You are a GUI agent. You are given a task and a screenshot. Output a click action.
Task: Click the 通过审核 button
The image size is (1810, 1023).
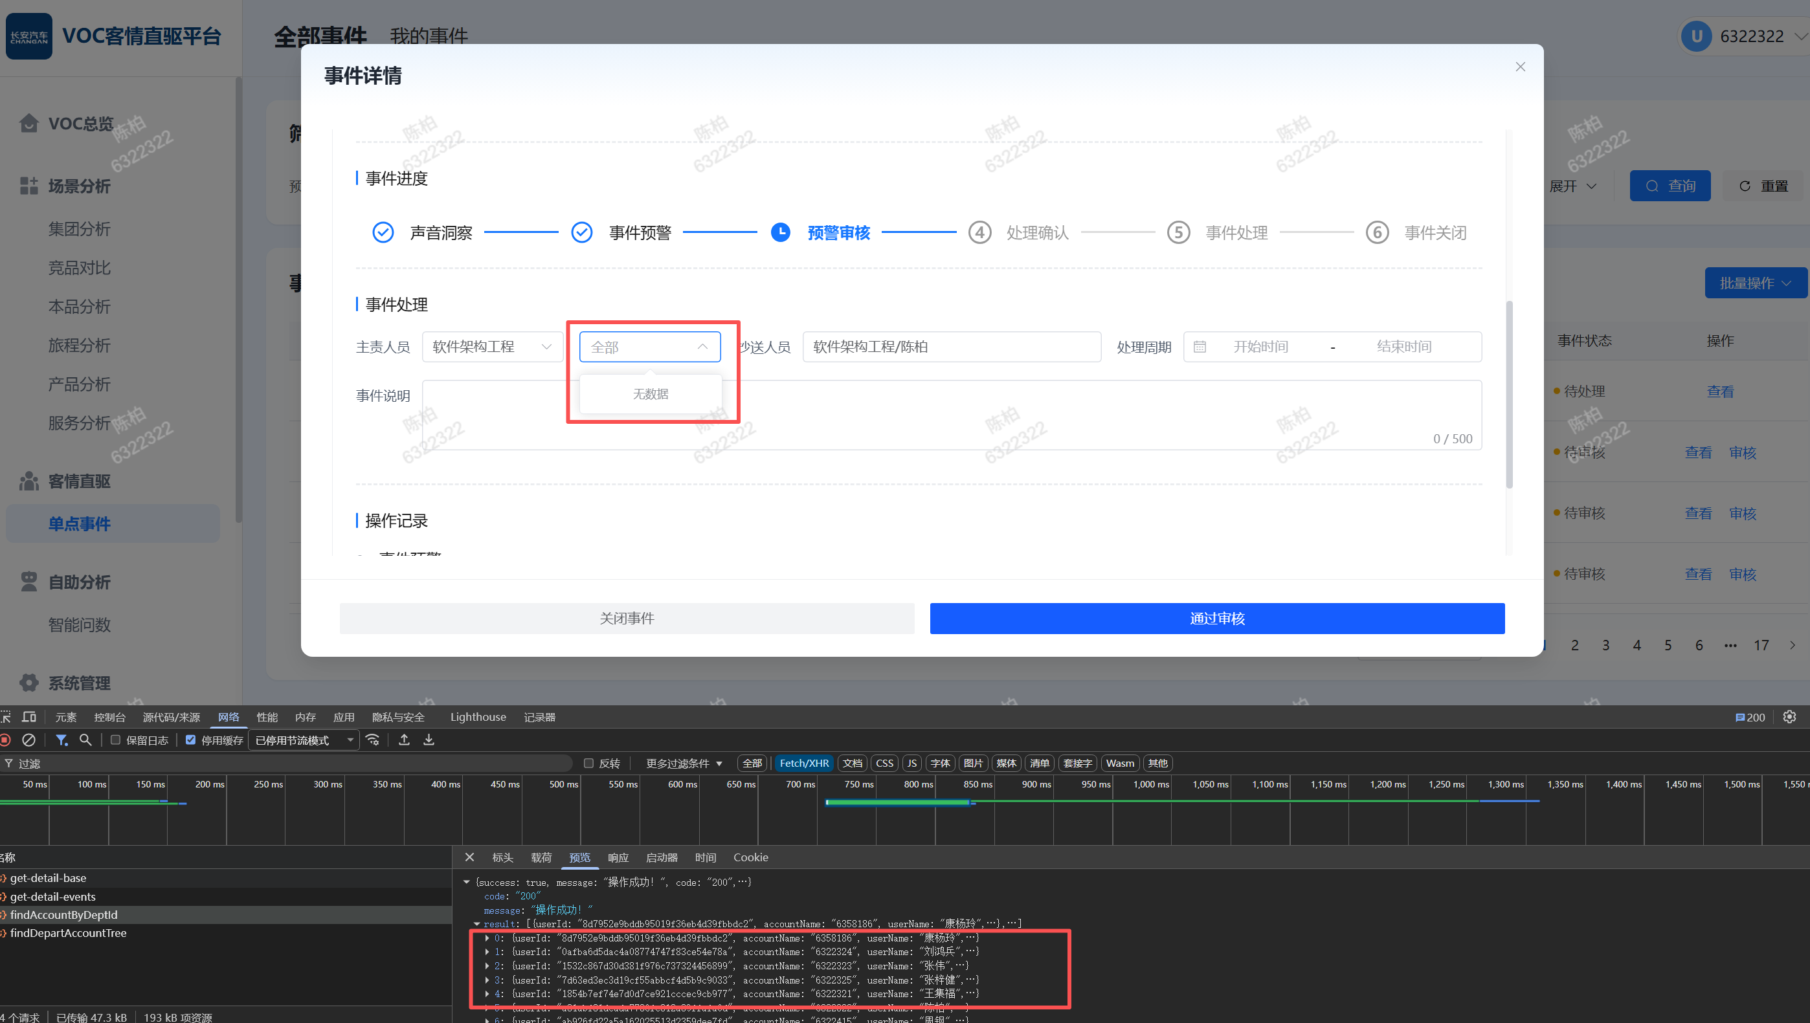click(x=1217, y=619)
